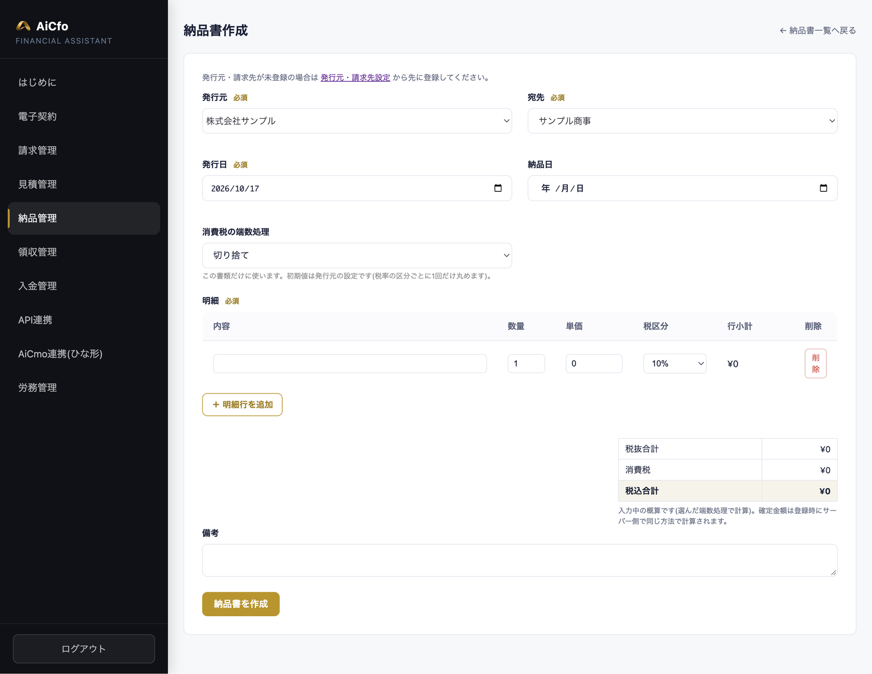Open the 宛先 recipient dropdown
Image resolution: width=872 pixels, height=674 pixels.
tap(682, 121)
